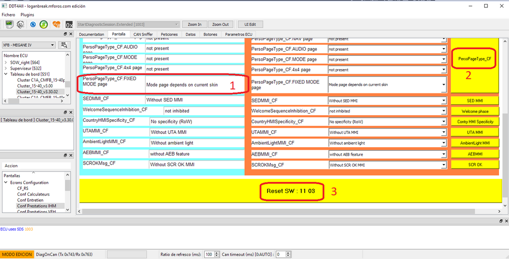Open the WelcomeSequenceInhibition_CF value dropdown
This screenshot has width=509, height=259.
[444, 111]
